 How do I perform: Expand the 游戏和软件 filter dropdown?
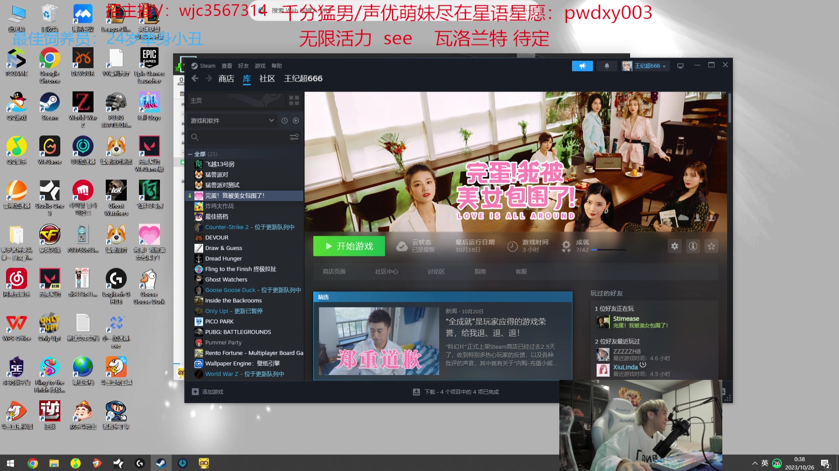pos(232,120)
